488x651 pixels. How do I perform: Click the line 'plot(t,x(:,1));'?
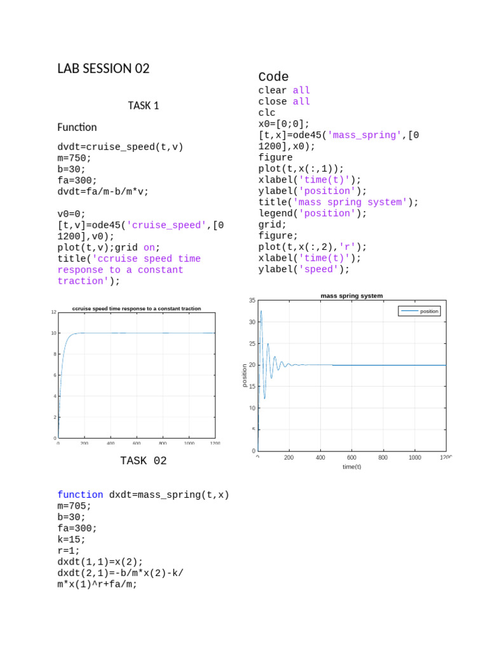click(301, 169)
